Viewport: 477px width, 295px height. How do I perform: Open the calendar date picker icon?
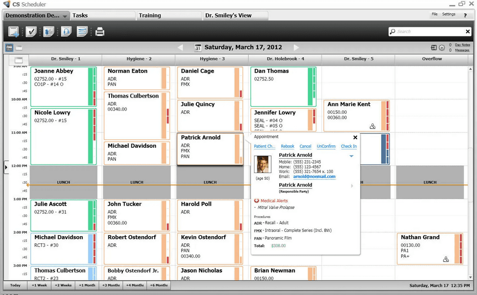(199, 47)
